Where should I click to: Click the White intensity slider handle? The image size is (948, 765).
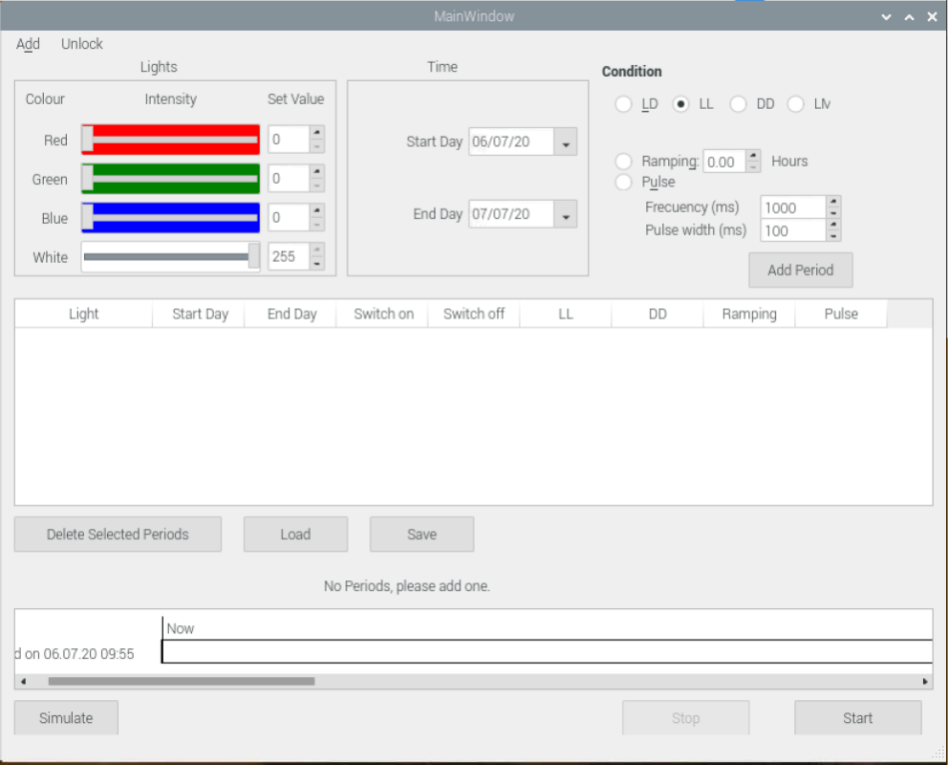[253, 256]
